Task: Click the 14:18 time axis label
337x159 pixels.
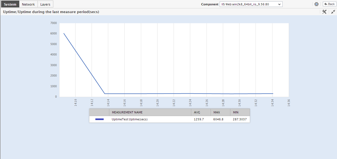Action: [141, 103]
